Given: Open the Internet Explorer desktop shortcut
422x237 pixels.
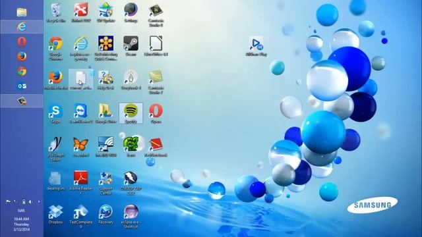Looking at the screenshot, I should pyautogui.click(x=80, y=48).
